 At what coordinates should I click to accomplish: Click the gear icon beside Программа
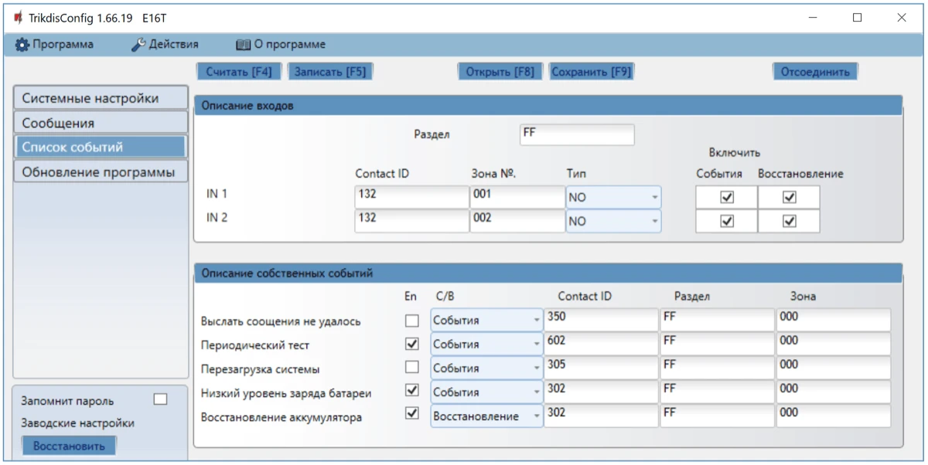pyautogui.click(x=22, y=45)
